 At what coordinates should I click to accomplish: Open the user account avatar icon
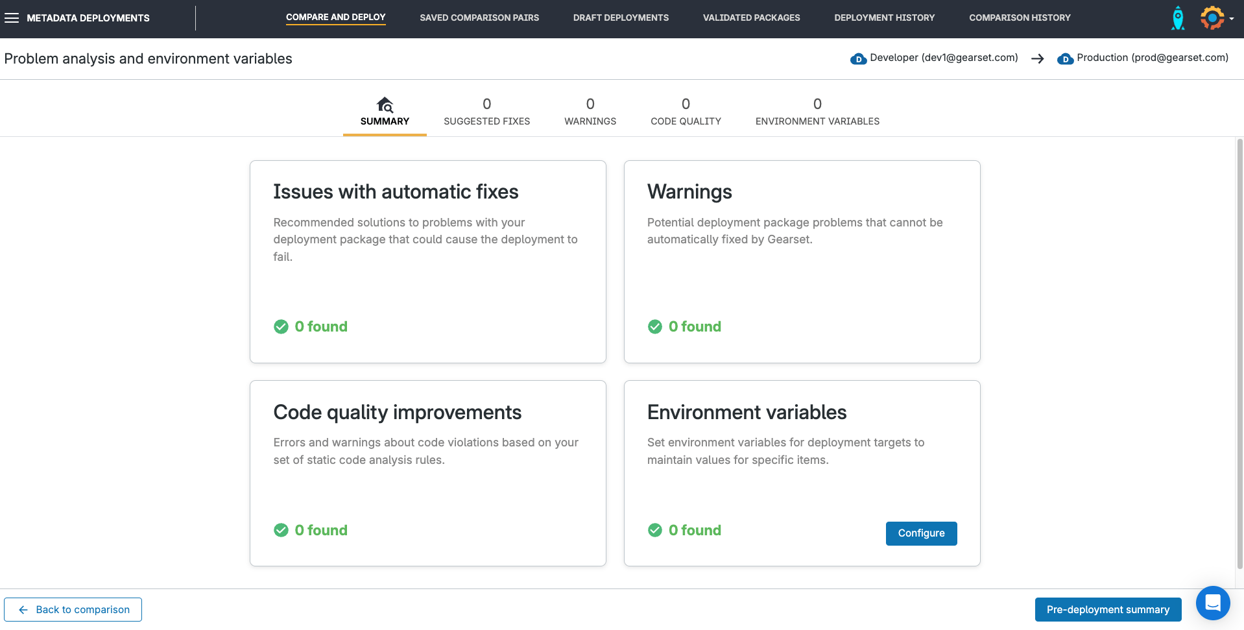[1212, 18]
